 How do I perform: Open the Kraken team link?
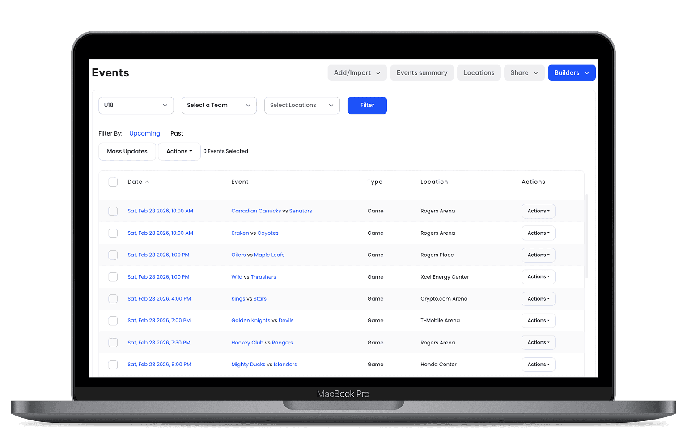point(240,233)
